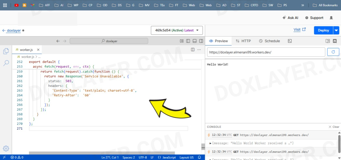Viewport: 341px width, 160px height.
Task: Click the first 12:32:34 GET console log entry
Action: [272, 135]
